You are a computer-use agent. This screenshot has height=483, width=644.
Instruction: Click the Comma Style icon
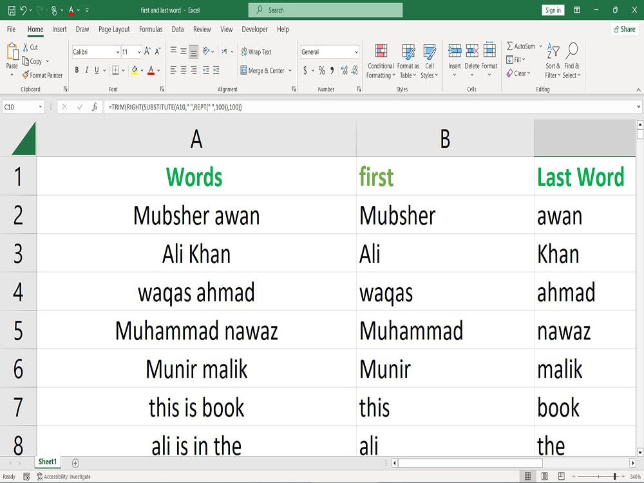pos(332,71)
